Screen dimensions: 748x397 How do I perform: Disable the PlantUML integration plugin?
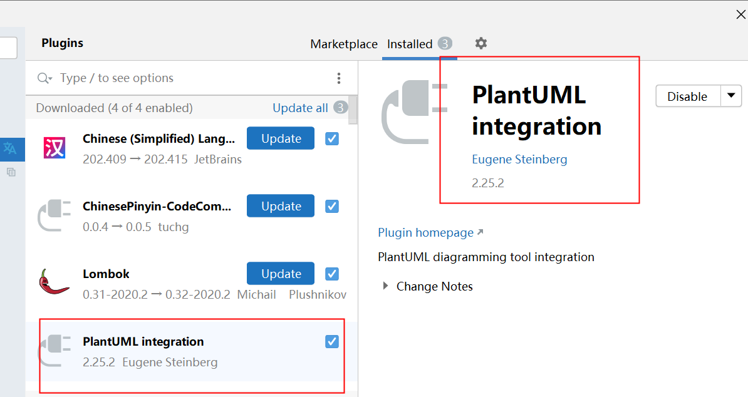point(687,96)
